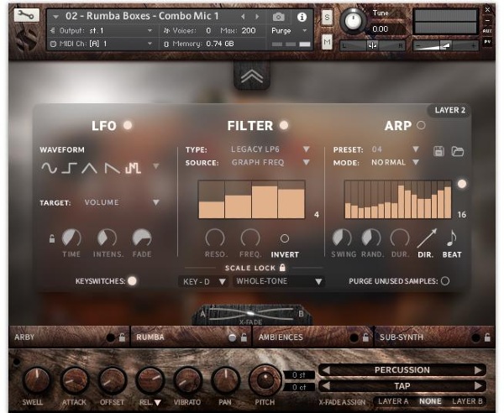Select previous TAP articulation arrow
This screenshot has width=504, height=413.
[326, 385]
